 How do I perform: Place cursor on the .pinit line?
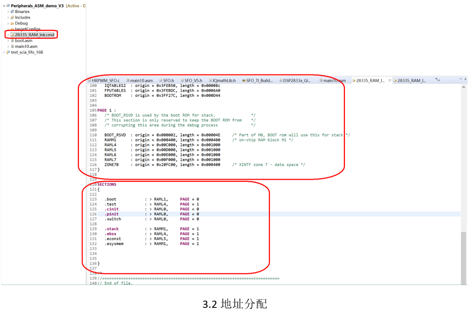click(279, 214)
